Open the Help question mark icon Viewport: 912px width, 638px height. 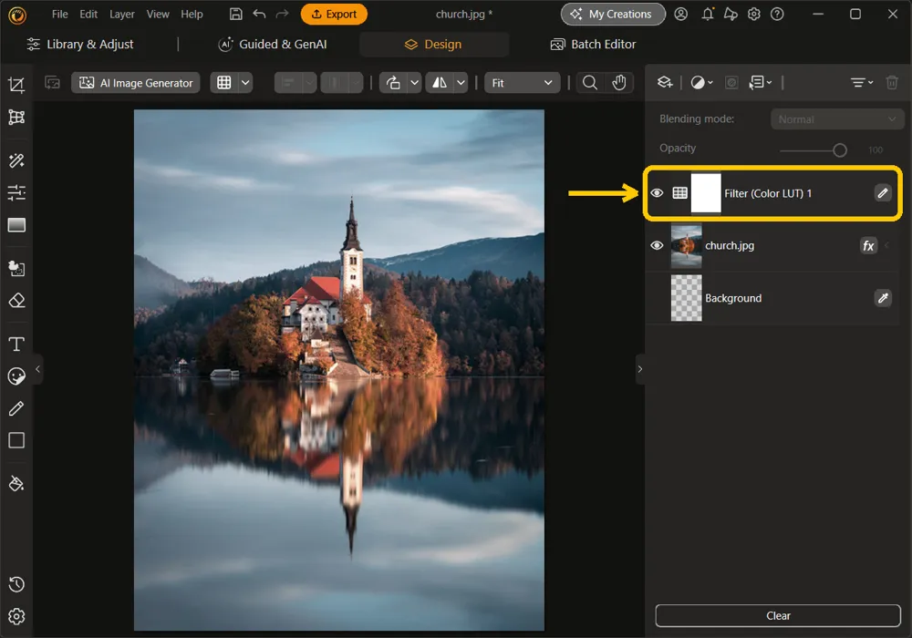pos(777,14)
